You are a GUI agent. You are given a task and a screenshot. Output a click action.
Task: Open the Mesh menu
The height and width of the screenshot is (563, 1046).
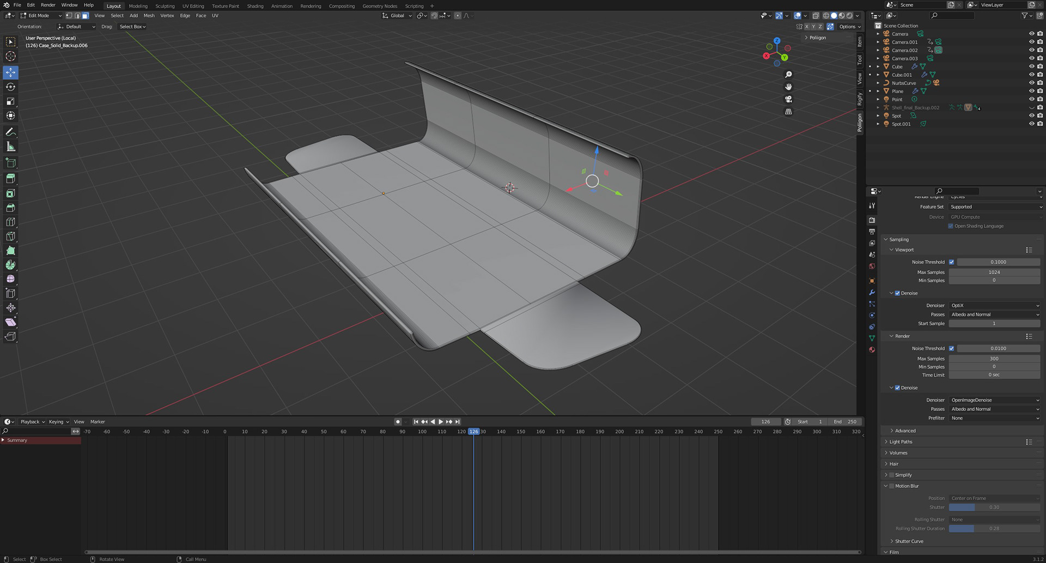(149, 16)
